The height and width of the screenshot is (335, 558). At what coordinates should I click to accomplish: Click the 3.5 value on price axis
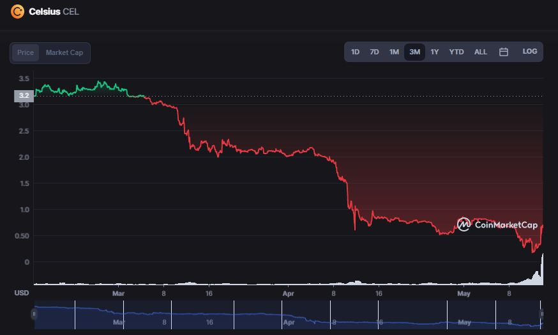[x=24, y=79]
